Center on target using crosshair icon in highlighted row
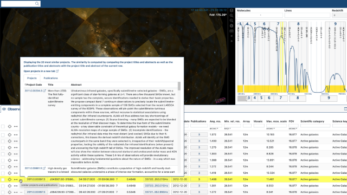 pos(10,179)
